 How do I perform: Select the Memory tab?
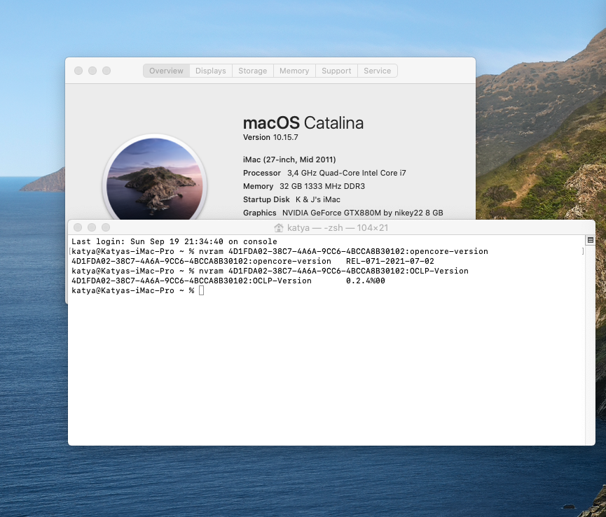pos(294,71)
